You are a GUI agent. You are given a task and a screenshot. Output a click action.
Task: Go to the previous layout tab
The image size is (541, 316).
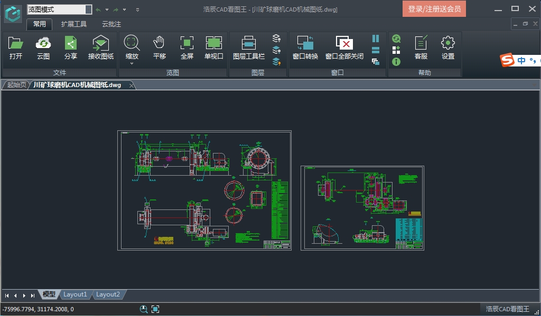point(15,295)
